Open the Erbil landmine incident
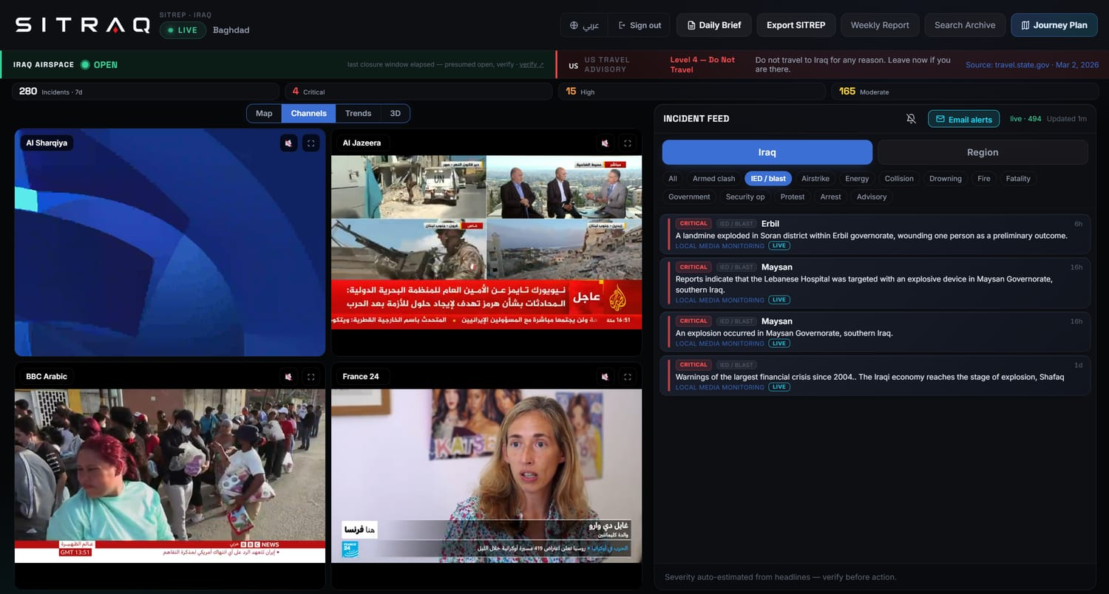 coord(875,234)
